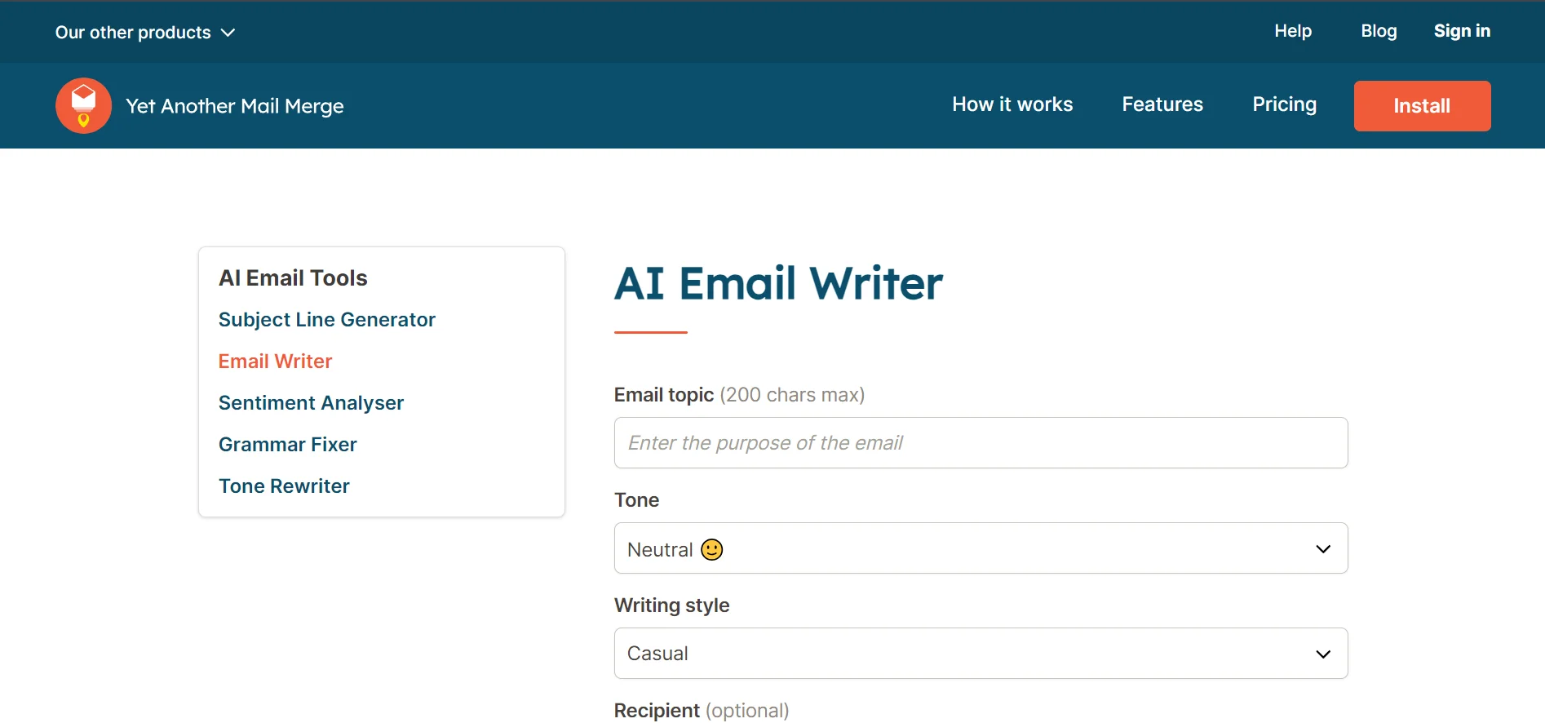Open the Sign in link

pyautogui.click(x=1462, y=31)
